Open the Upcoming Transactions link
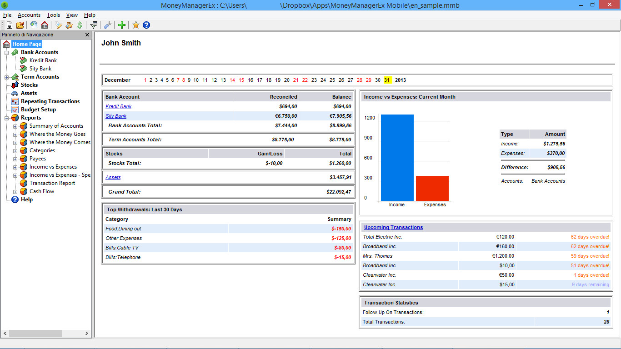The width and height of the screenshot is (621, 349). click(393, 227)
